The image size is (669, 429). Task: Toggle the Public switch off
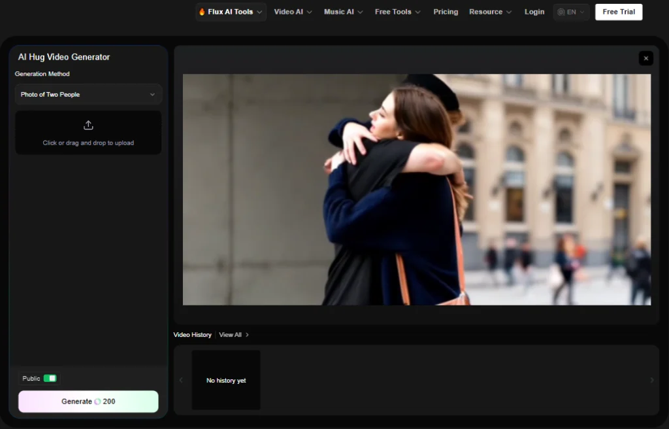click(x=50, y=379)
